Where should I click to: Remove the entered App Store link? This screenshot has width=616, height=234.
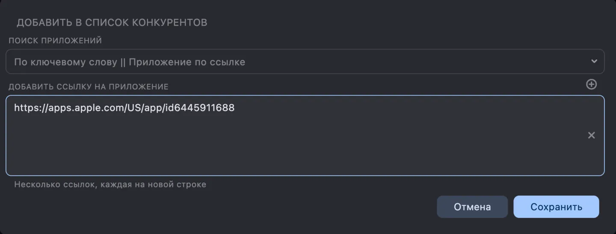591,135
